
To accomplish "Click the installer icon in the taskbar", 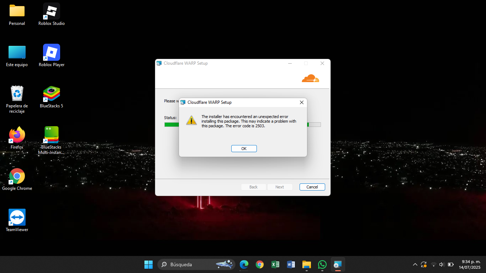I will coord(338,264).
